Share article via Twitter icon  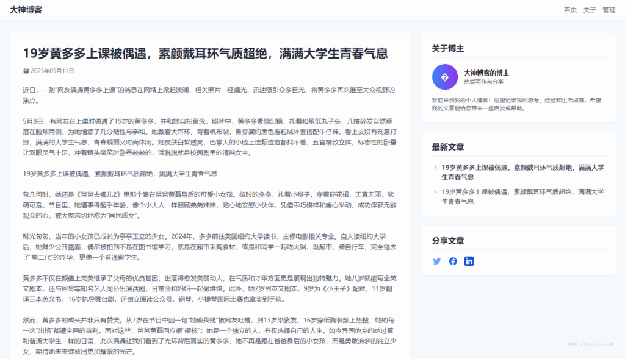coord(437,261)
